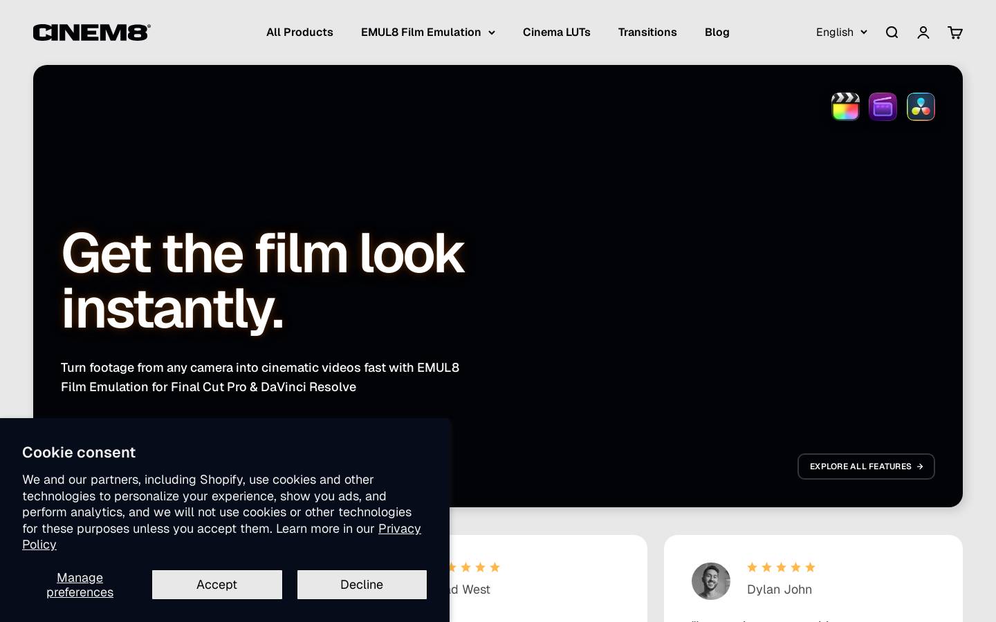Click Explore All Features button
The width and height of the screenshot is (996, 622).
866,466
